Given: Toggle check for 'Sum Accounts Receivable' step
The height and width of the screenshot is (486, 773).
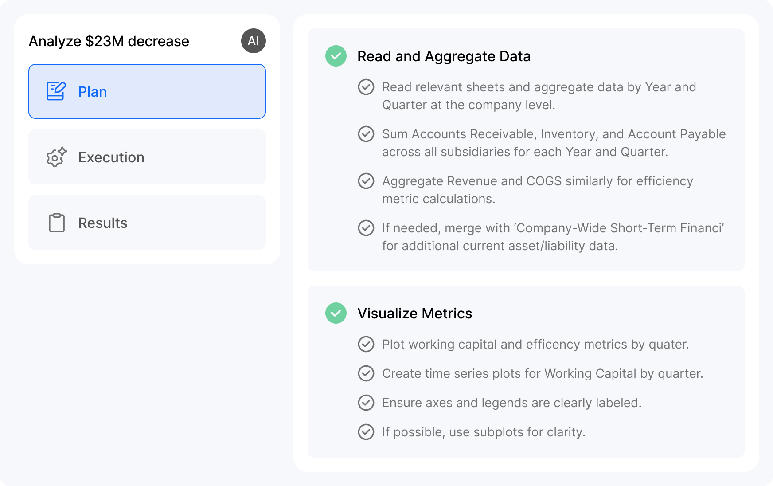Looking at the screenshot, I should (366, 134).
